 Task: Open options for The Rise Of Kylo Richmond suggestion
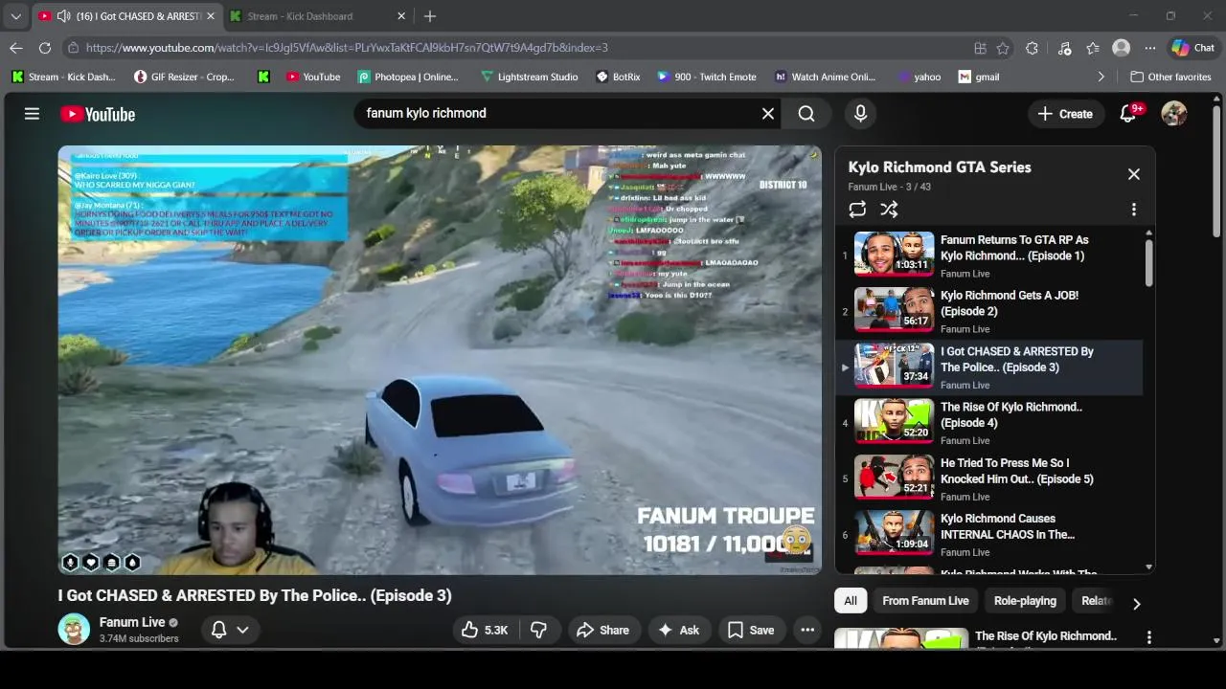coord(1149,637)
